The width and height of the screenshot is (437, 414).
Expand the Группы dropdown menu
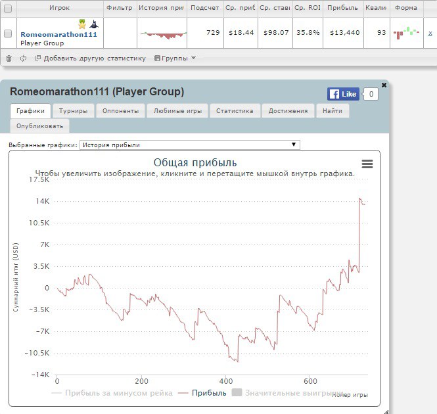click(175, 58)
